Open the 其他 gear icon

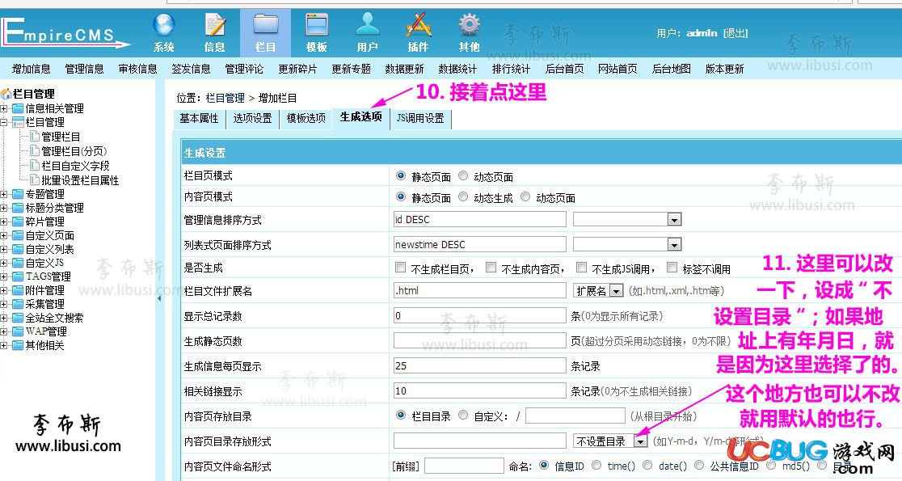(469, 25)
